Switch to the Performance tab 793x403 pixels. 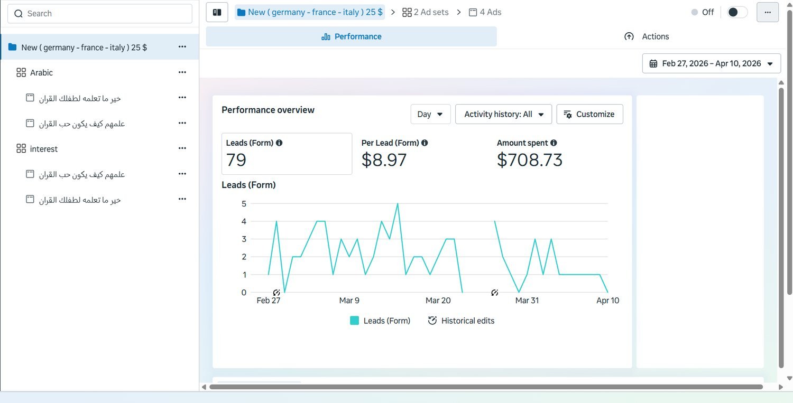pyautogui.click(x=351, y=36)
